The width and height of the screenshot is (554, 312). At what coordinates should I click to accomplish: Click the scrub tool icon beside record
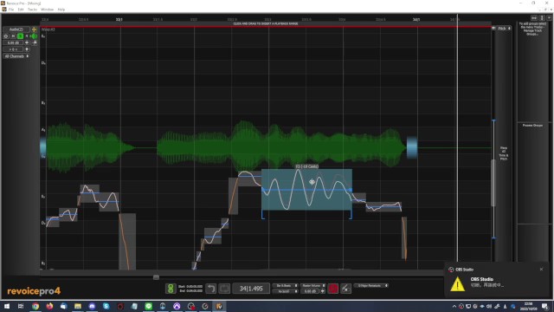coord(345,289)
